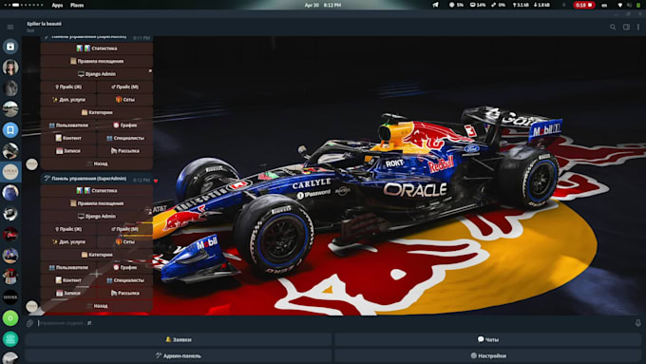Click Статистика in the 8:12 PM panel
This screenshot has width=646, height=364.
(97, 190)
